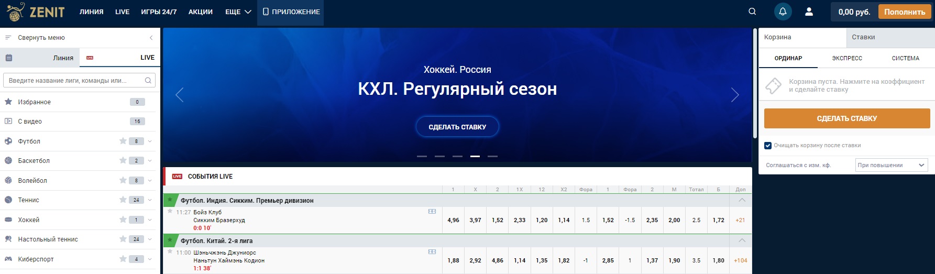The height and width of the screenshot is (274, 935).
Task: Click page scrollbar beside betslip
Action: (755, 84)
